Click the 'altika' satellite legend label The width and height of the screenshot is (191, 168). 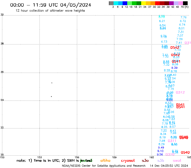pyautogui.click(x=105, y=161)
